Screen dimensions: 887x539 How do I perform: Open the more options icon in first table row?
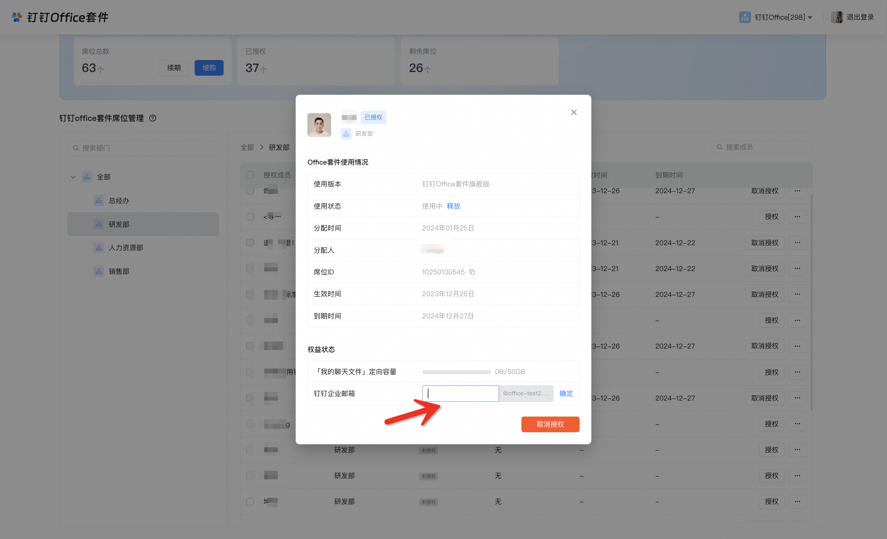tap(797, 191)
